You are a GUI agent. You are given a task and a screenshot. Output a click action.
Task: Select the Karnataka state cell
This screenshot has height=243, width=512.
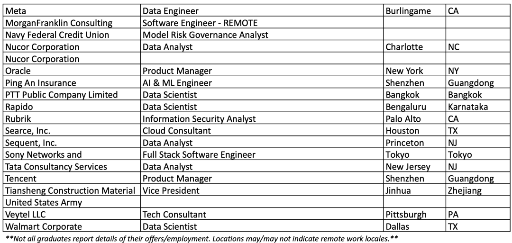[478, 107]
